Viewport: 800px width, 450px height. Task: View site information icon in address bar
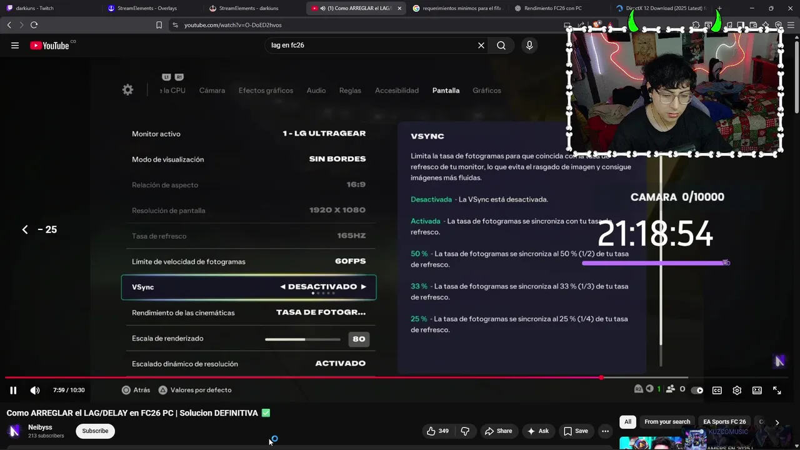(x=175, y=25)
